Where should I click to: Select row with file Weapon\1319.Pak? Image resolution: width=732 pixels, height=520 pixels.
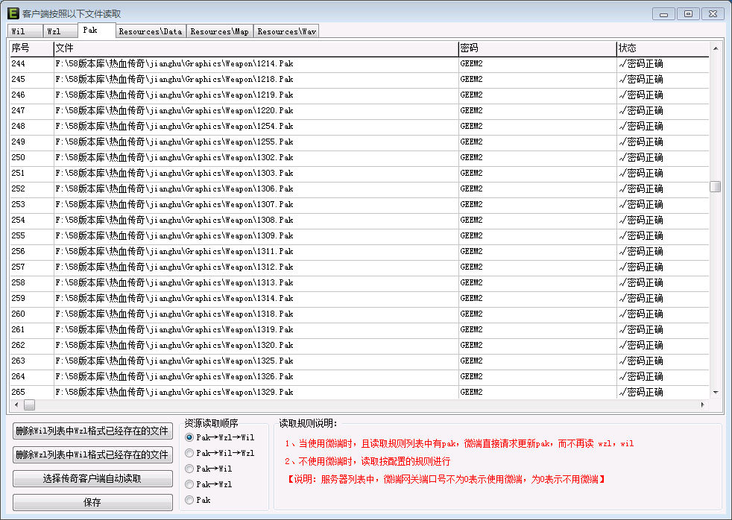359,329
